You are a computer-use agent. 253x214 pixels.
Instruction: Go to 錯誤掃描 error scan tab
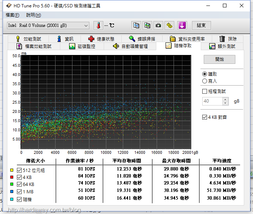[142, 39]
